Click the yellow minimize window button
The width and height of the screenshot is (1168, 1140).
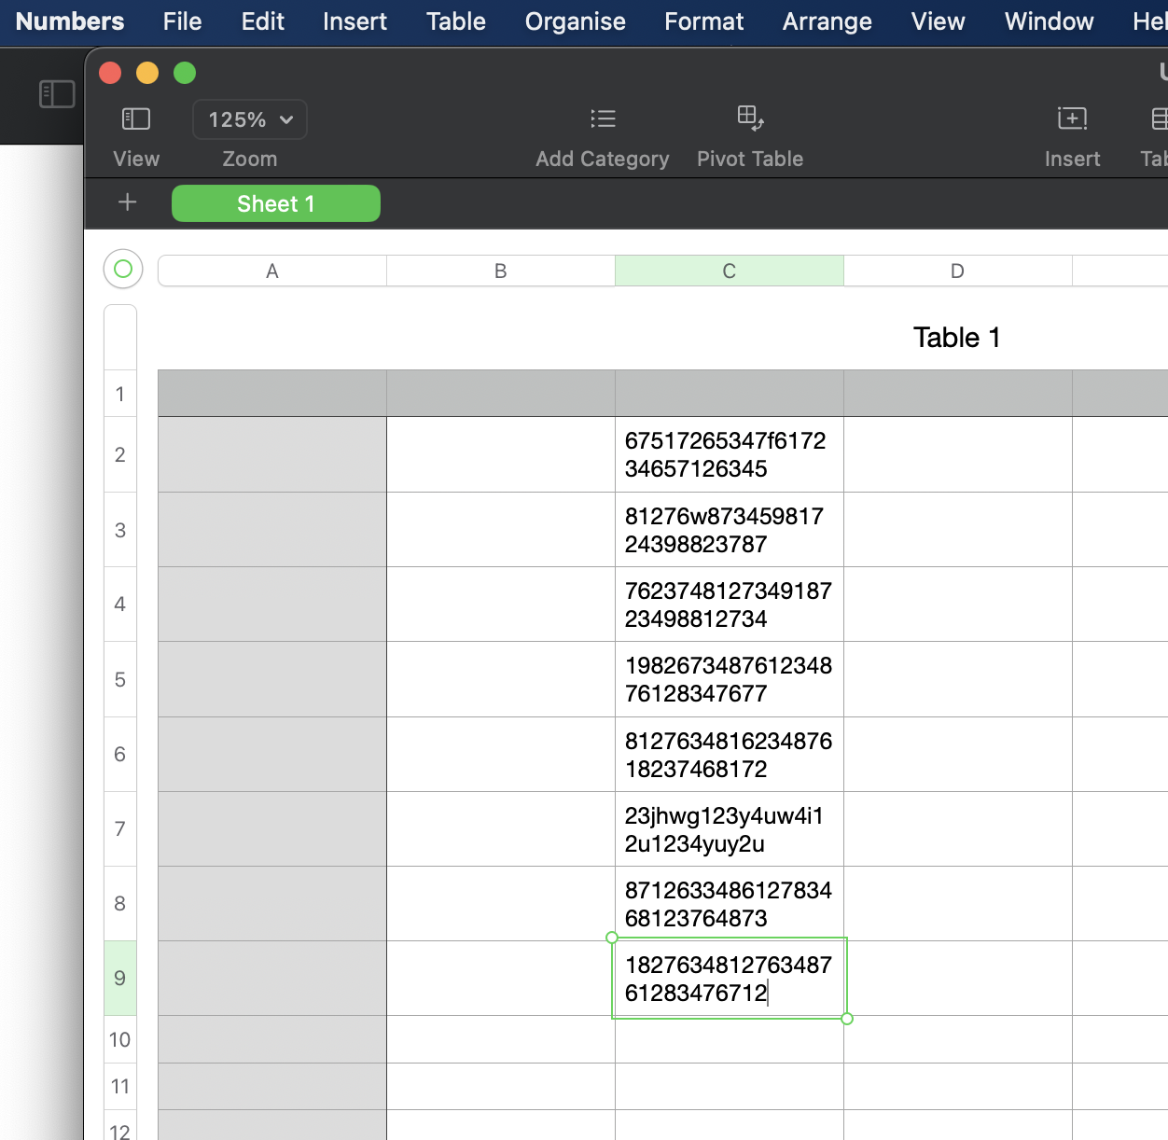pyautogui.click(x=147, y=73)
